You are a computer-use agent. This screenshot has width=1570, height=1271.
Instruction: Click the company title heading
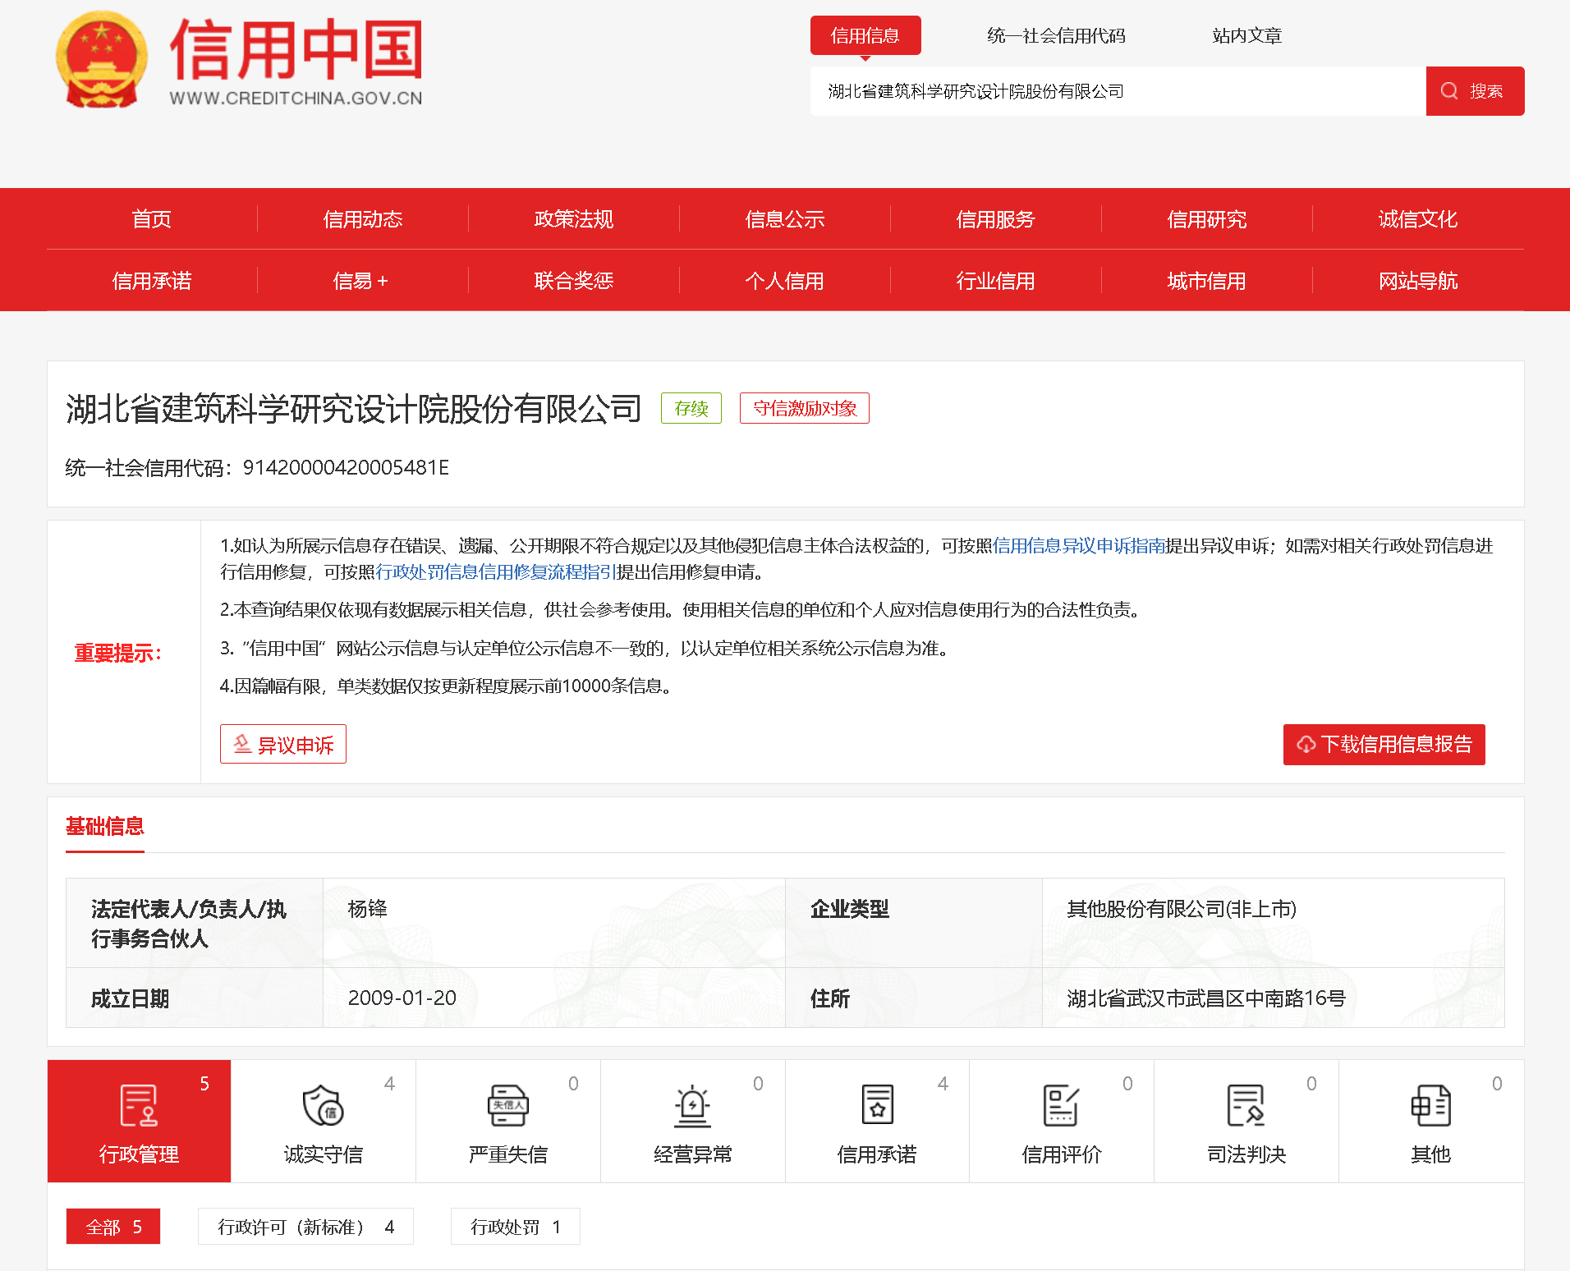(353, 408)
